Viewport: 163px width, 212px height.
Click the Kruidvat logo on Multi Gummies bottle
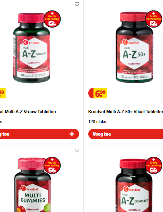pos(30,188)
